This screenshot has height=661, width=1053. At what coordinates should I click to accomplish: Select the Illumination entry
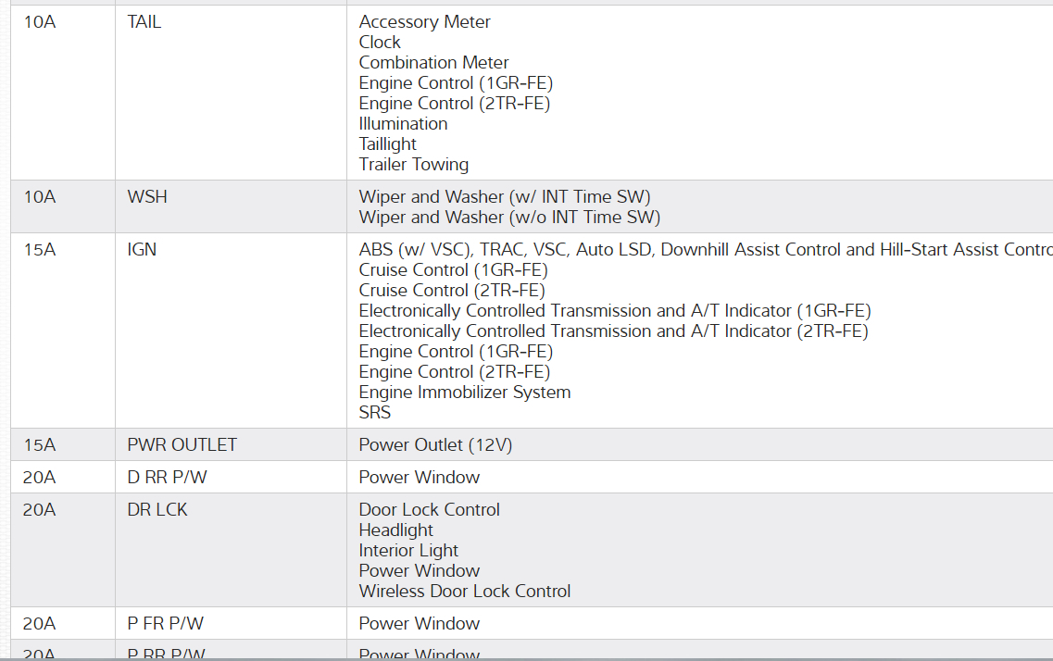pyautogui.click(x=403, y=124)
